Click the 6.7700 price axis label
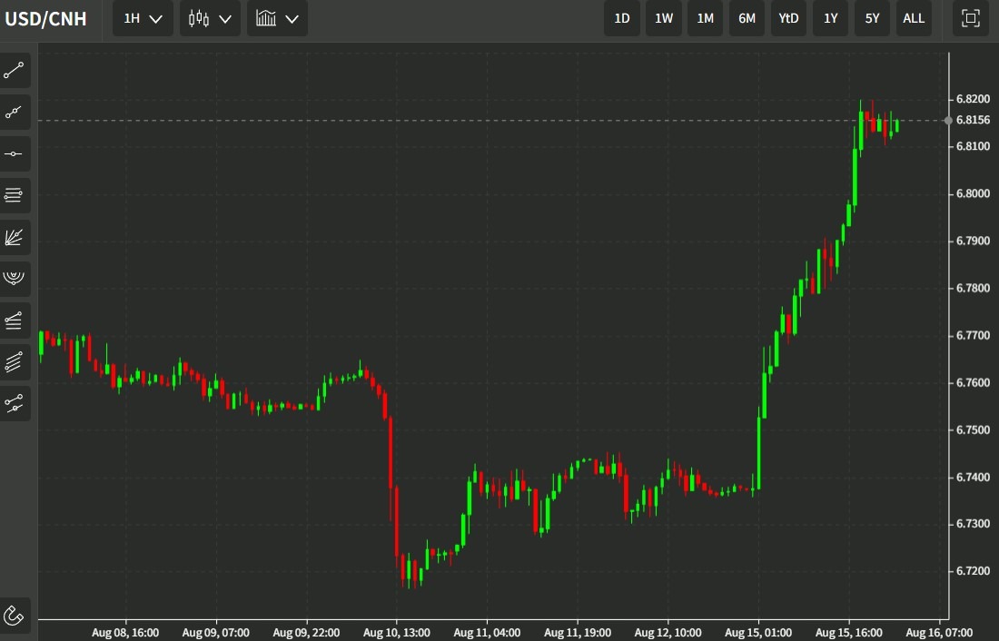This screenshot has width=999, height=641. [x=973, y=335]
